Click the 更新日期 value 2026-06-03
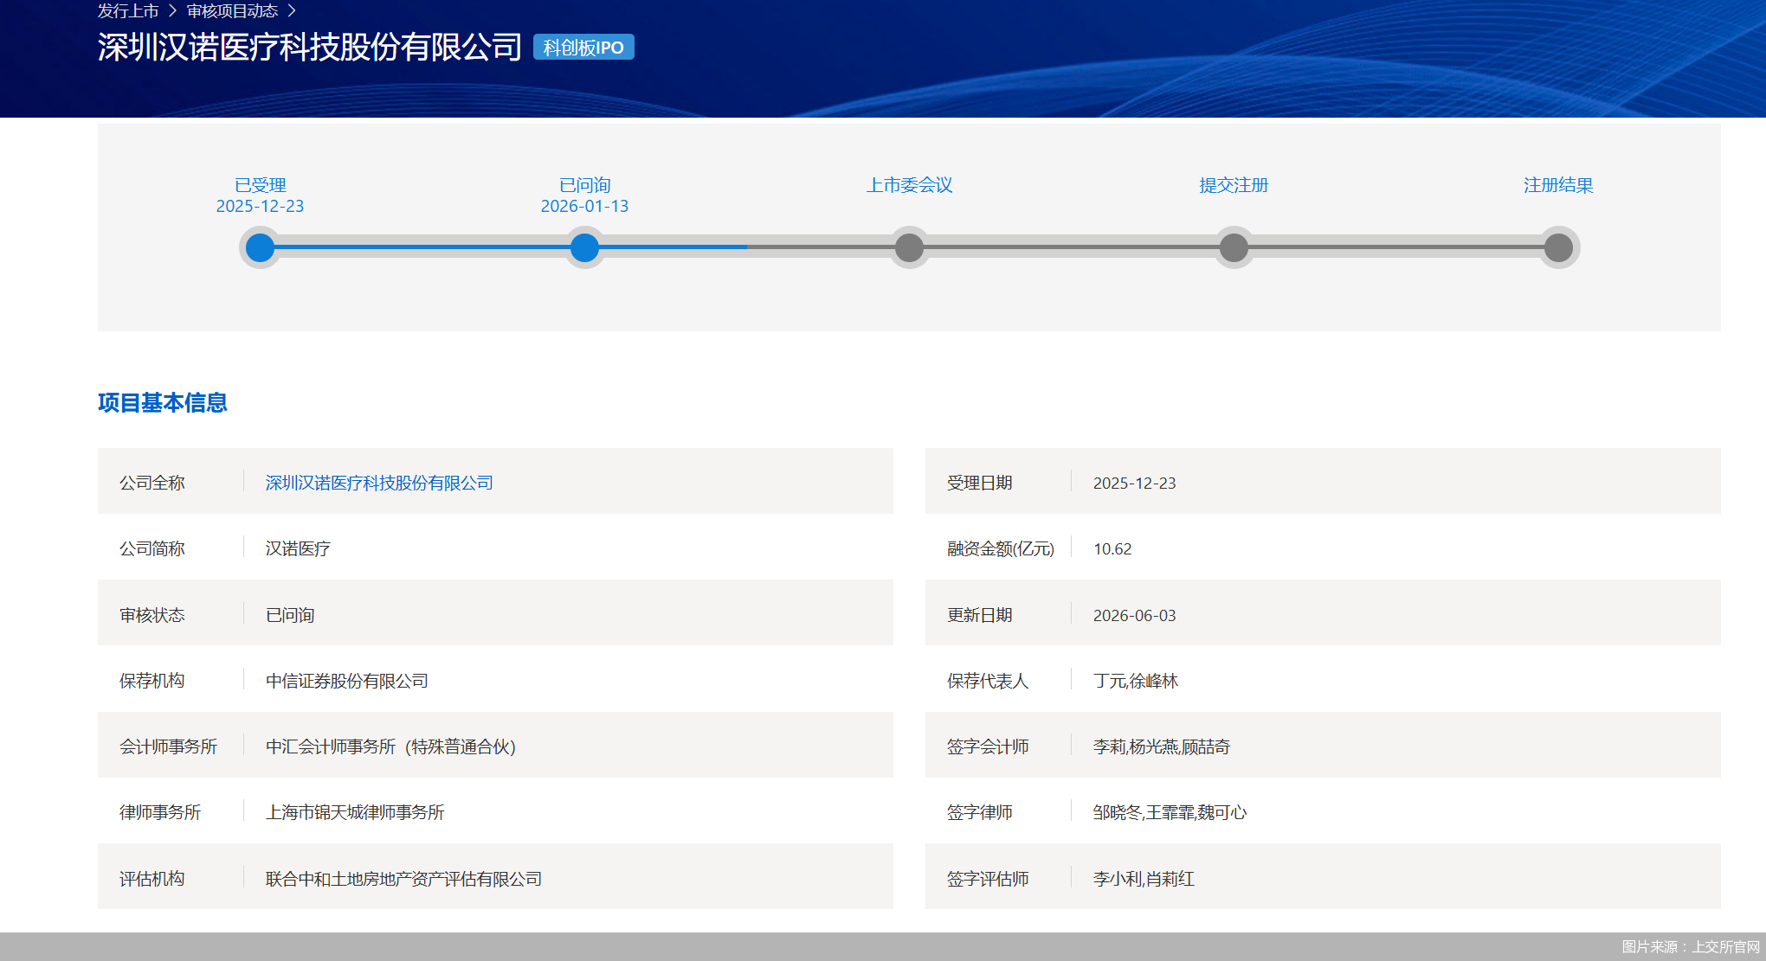 tap(1134, 615)
